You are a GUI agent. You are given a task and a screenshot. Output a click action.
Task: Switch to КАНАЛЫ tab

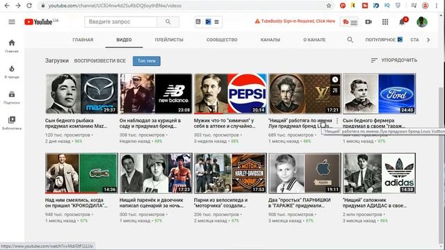[x=270, y=40]
